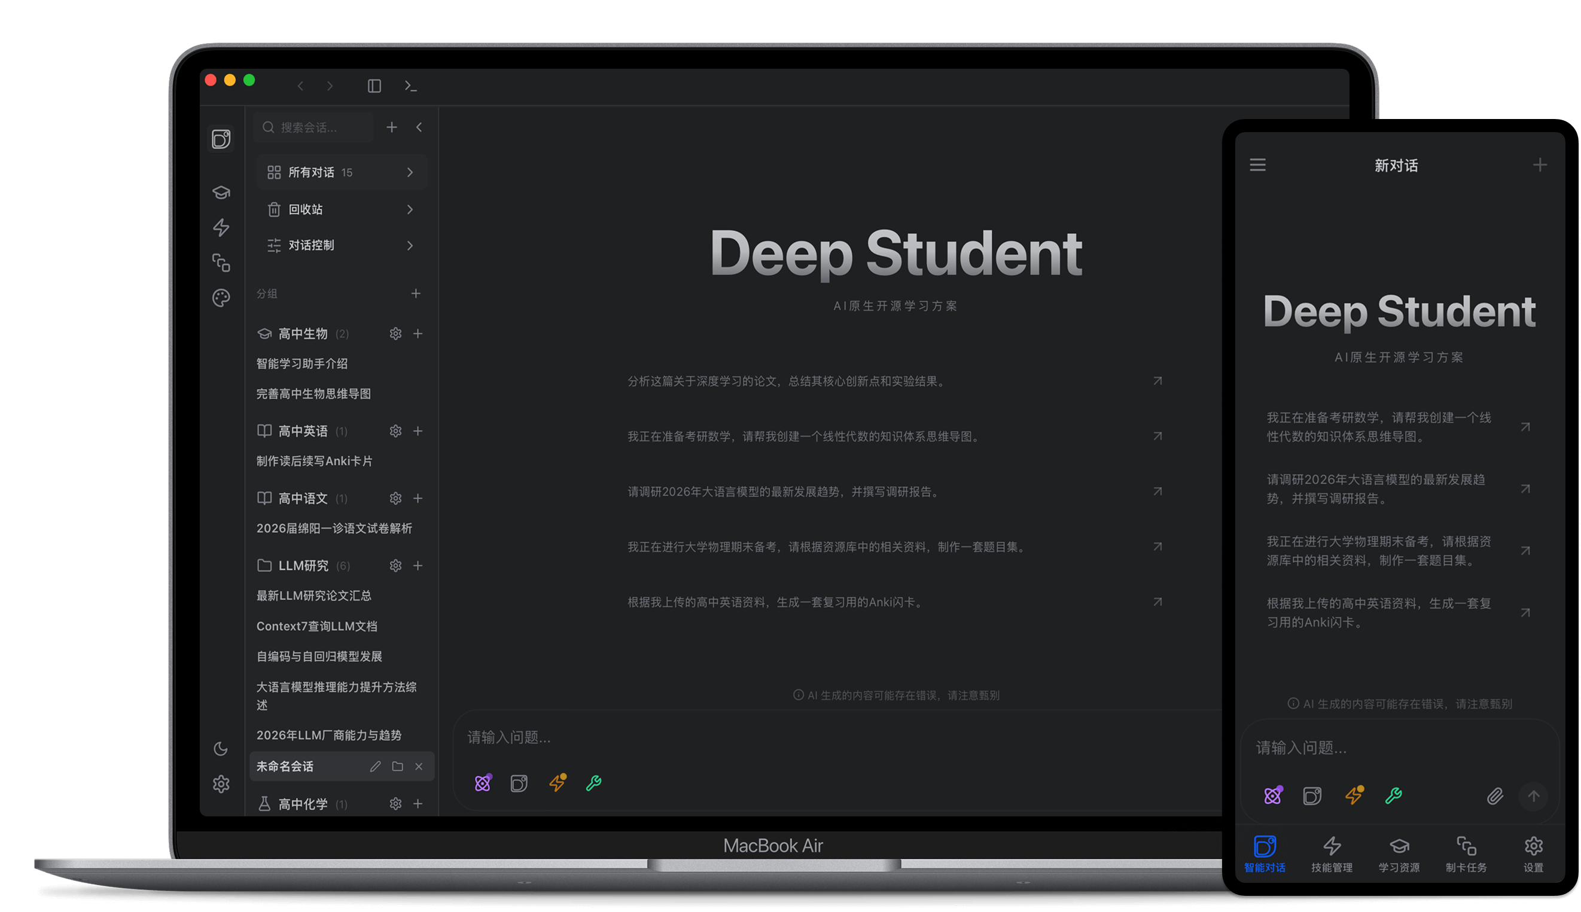1581x912 pixels.
Task: Open the palette theme icon in sidebar
Action: coord(221,298)
